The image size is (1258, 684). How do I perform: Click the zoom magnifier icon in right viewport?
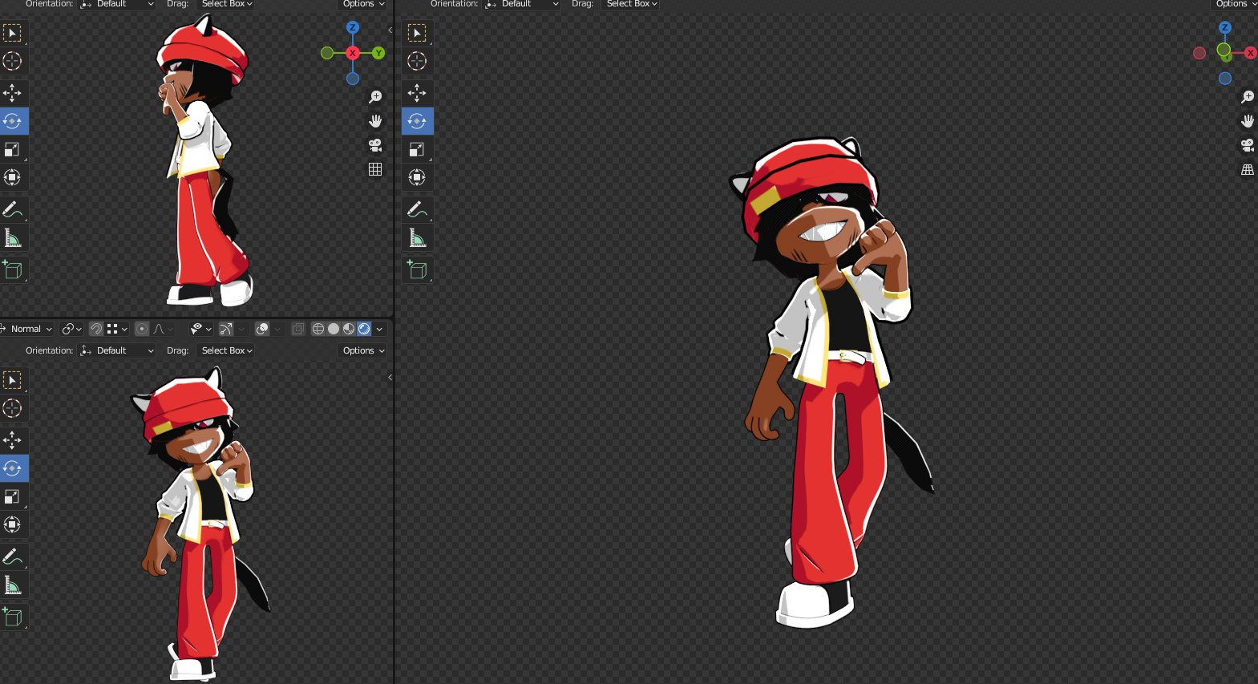coord(1248,97)
